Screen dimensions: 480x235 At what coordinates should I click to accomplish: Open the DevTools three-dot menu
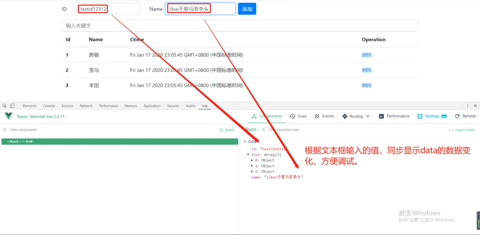[x=468, y=106]
